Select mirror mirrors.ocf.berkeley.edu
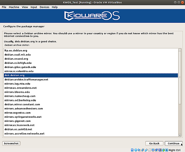Viewport: 185px width, 152px height. (91, 100)
